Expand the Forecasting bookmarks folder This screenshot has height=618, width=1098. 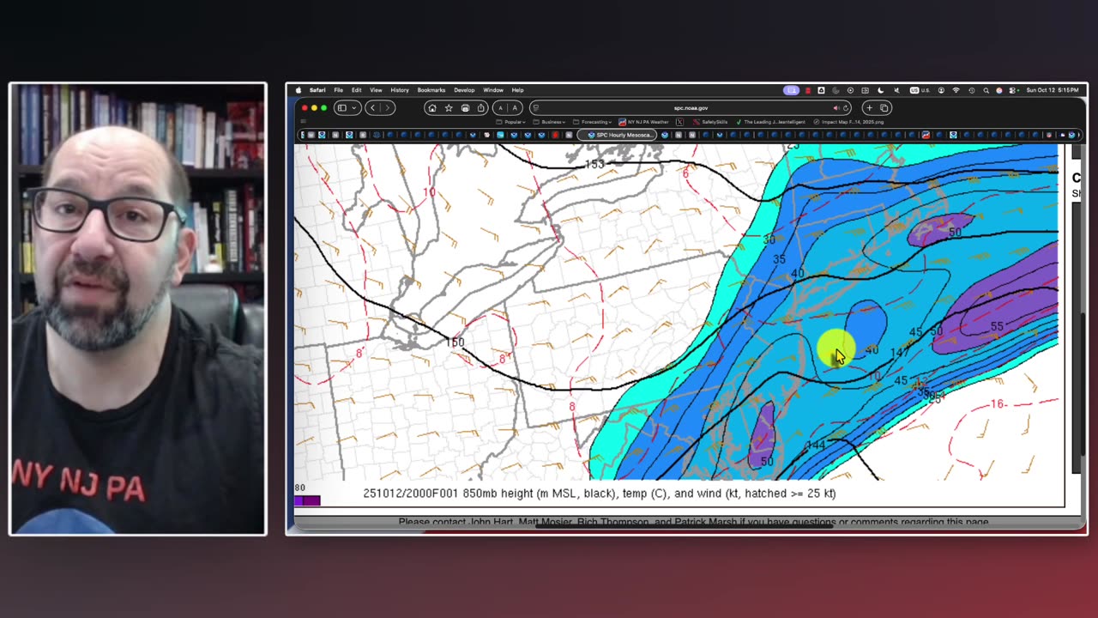click(592, 122)
